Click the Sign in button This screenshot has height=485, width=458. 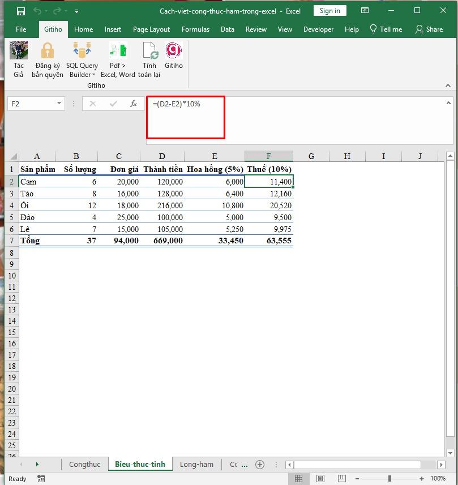tap(329, 10)
